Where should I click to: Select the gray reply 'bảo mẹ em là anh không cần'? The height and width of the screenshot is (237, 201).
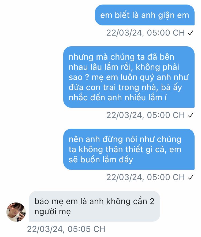pyautogui.click(x=95, y=206)
